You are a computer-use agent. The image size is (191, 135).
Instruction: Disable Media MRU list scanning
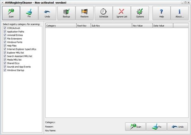[5, 60]
